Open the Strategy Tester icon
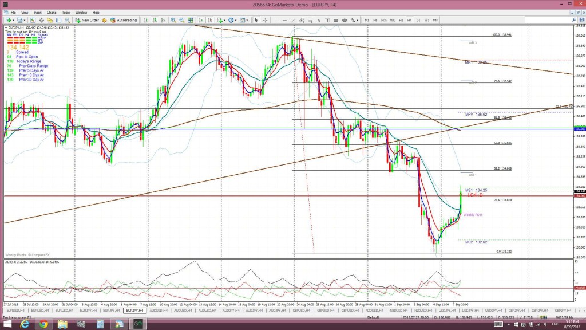Image resolution: width=586 pixels, height=330 pixels. pyautogui.click(x=68, y=20)
